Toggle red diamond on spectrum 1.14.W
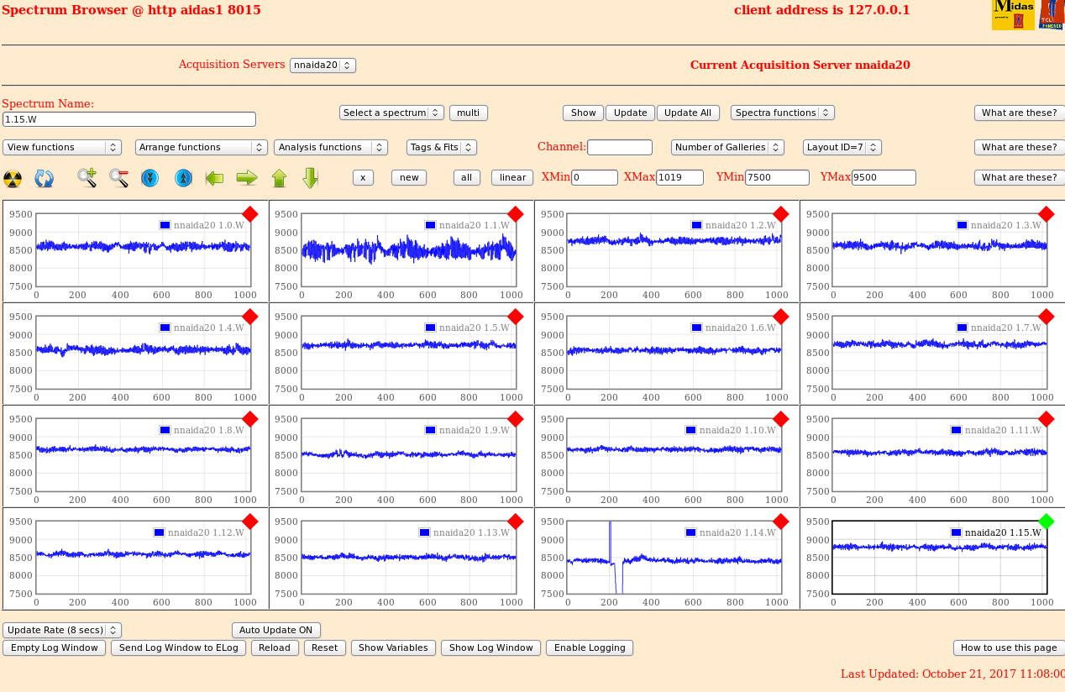This screenshot has height=692, width=1065. pyautogui.click(x=780, y=522)
